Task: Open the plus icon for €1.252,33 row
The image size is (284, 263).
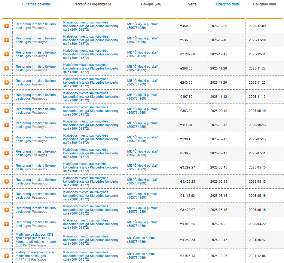Action: 7,240
